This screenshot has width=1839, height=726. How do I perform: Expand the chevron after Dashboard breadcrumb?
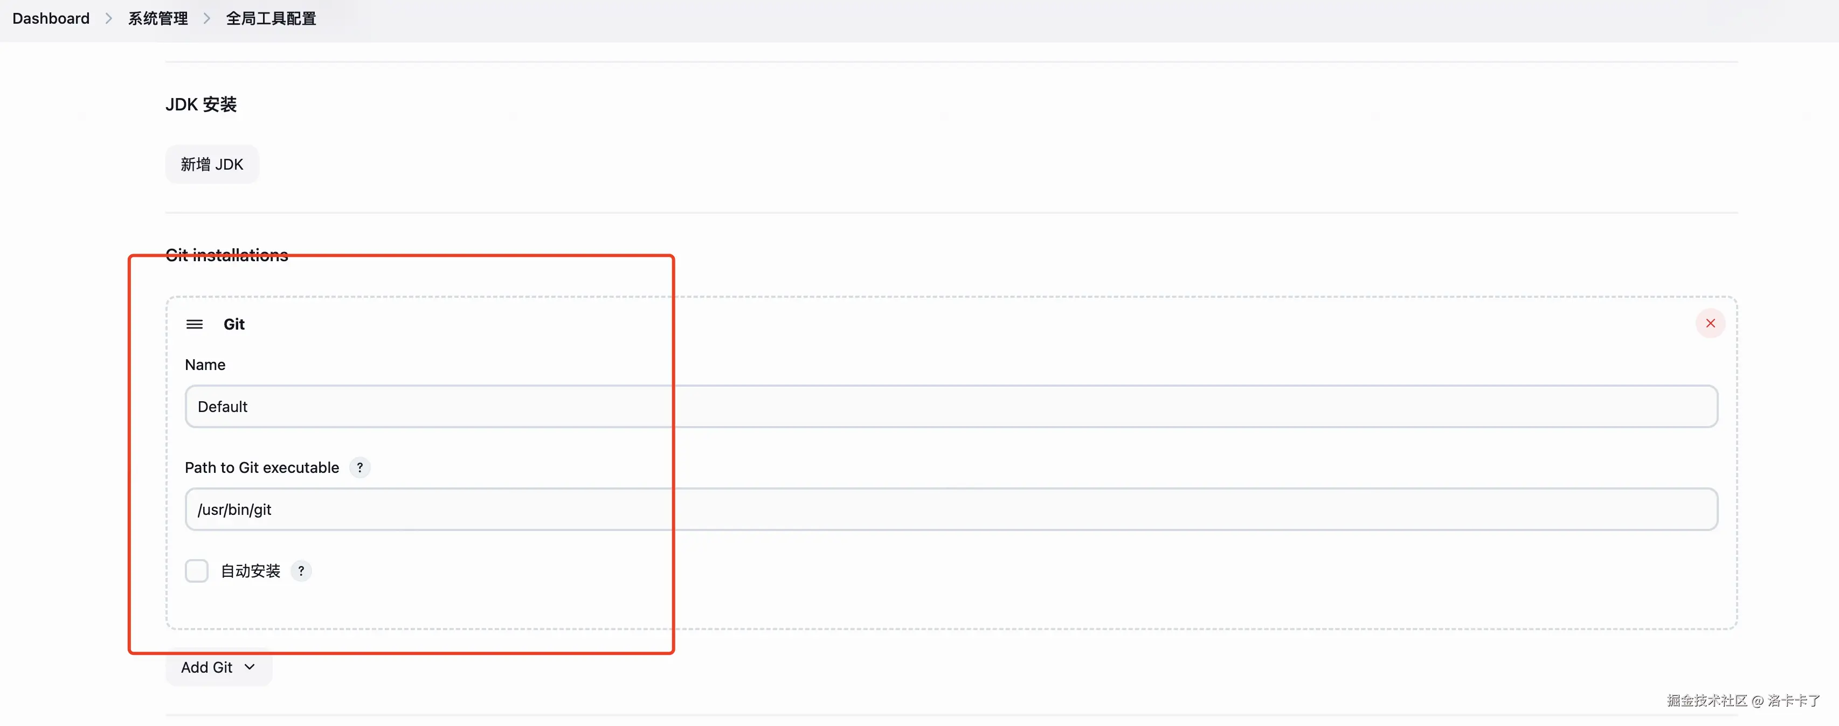click(108, 18)
